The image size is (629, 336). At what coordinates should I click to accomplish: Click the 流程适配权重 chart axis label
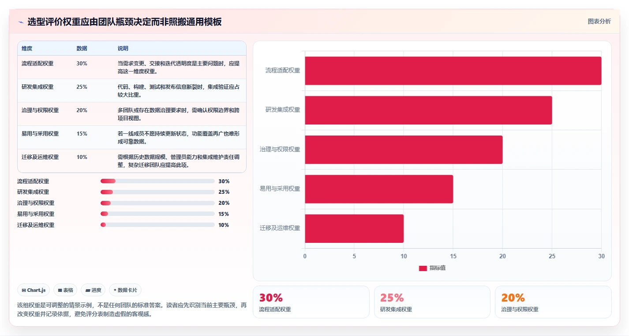click(283, 70)
